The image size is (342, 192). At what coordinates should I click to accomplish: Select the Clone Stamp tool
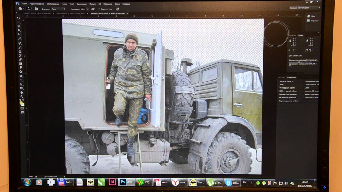[x=20, y=51]
